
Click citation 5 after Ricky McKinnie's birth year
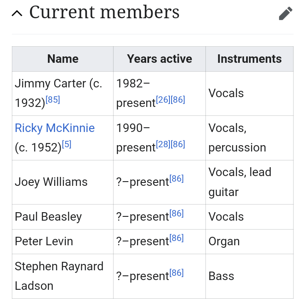point(67,144)
